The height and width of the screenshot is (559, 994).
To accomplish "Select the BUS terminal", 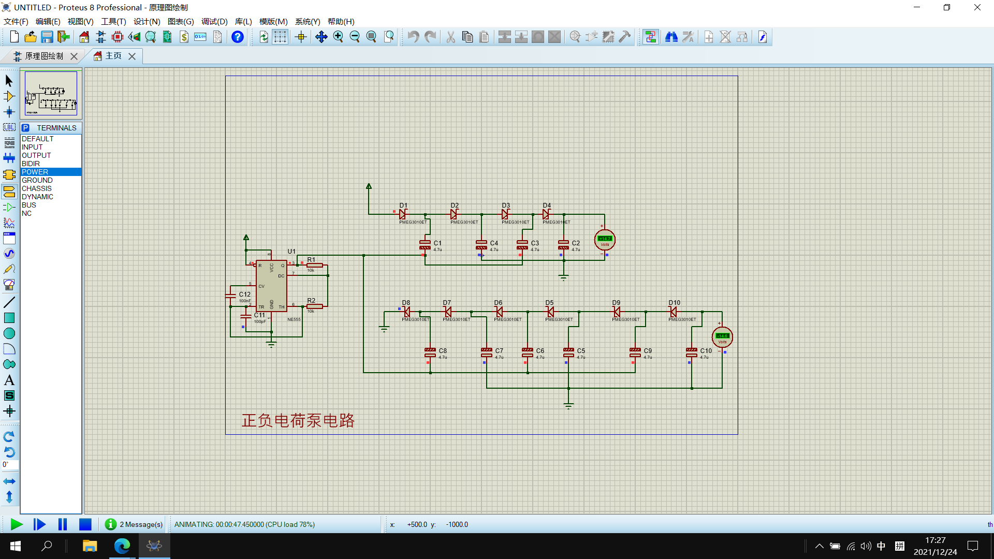I will point(51,205).
